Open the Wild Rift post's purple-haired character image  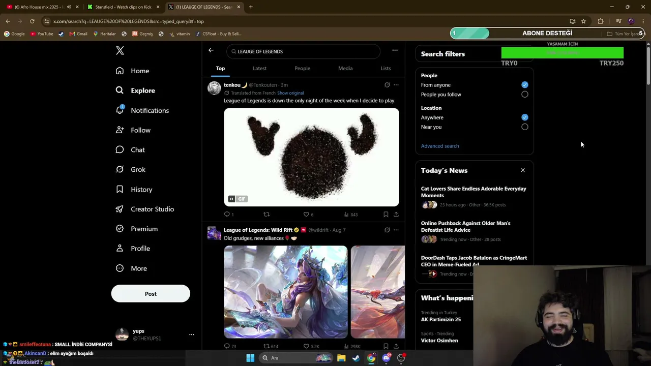[286, 292]
